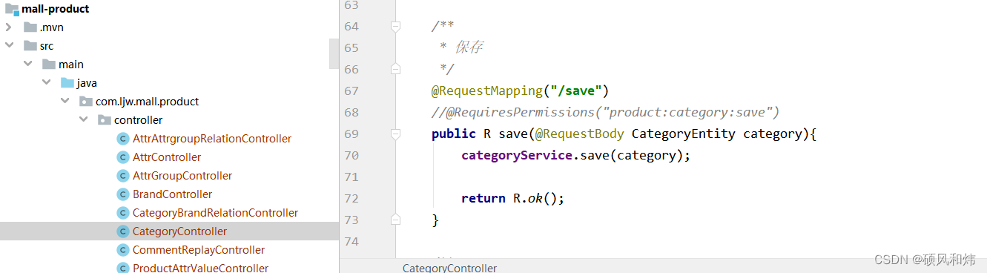Click class icon beside CategoryController
The height and width of the screenshot is (273, 987).
coord(123,231)
